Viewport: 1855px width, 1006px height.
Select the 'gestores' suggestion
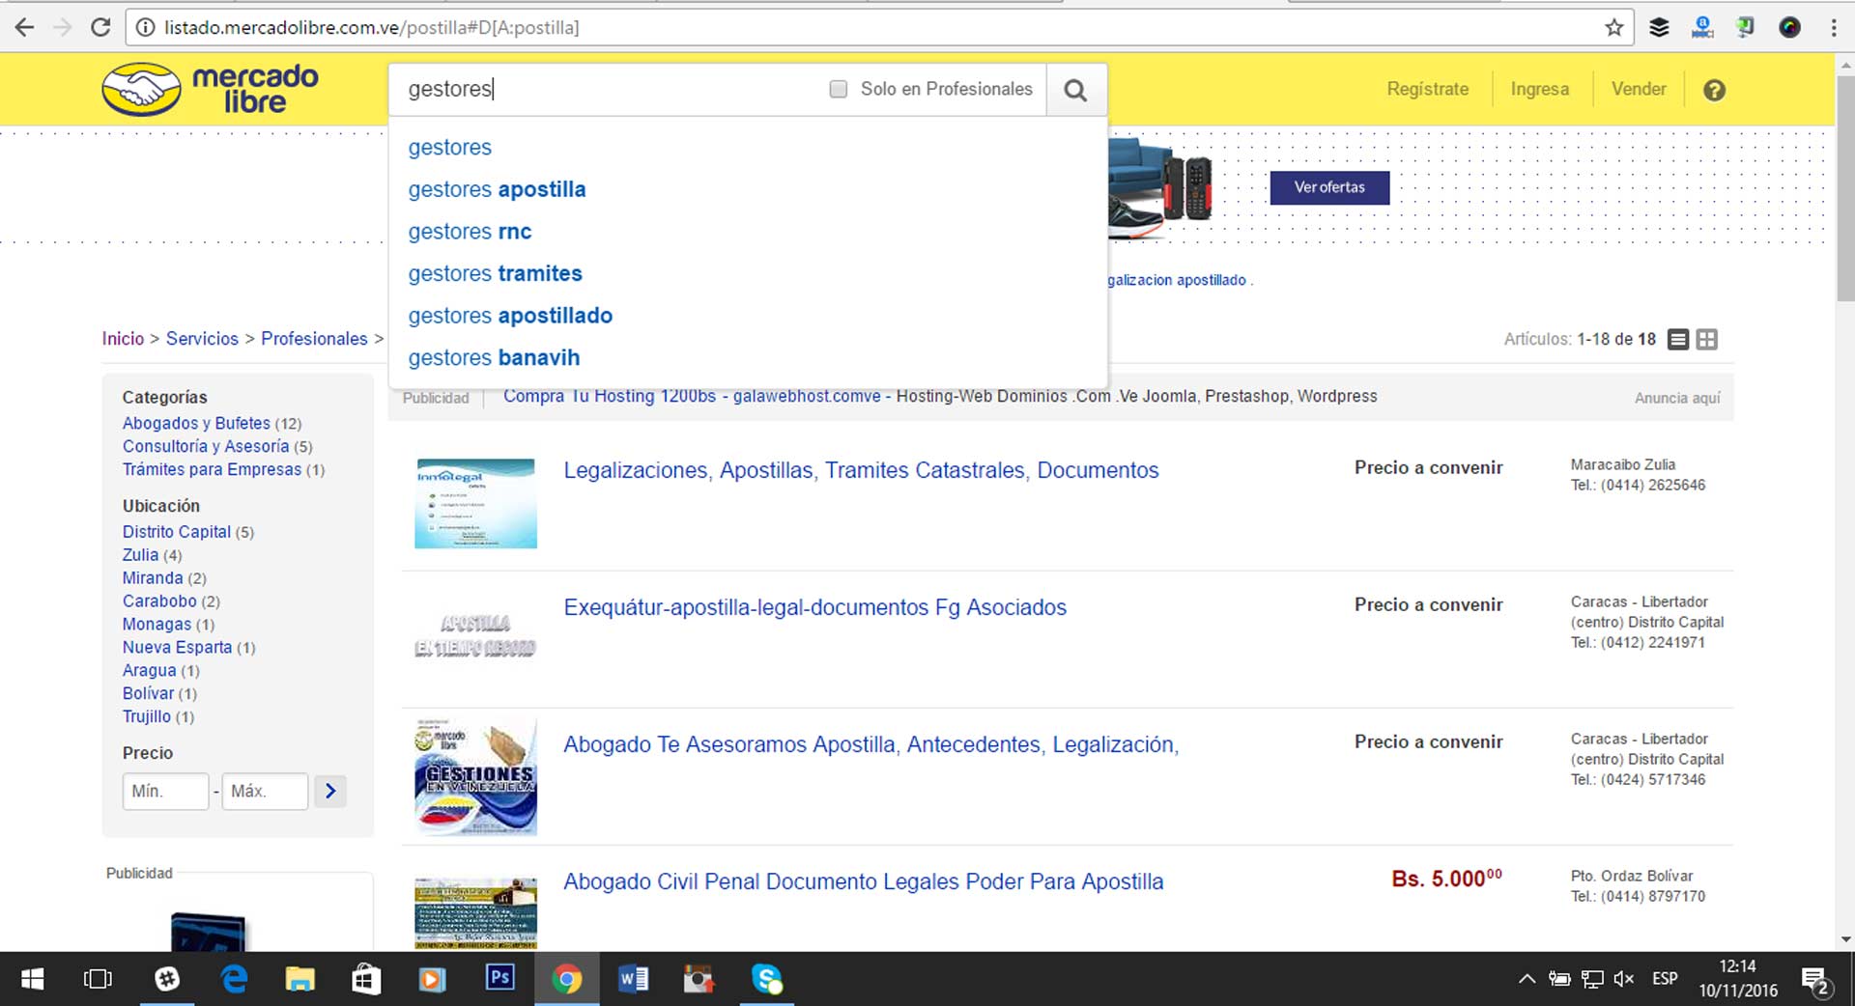tap(449, 148)
